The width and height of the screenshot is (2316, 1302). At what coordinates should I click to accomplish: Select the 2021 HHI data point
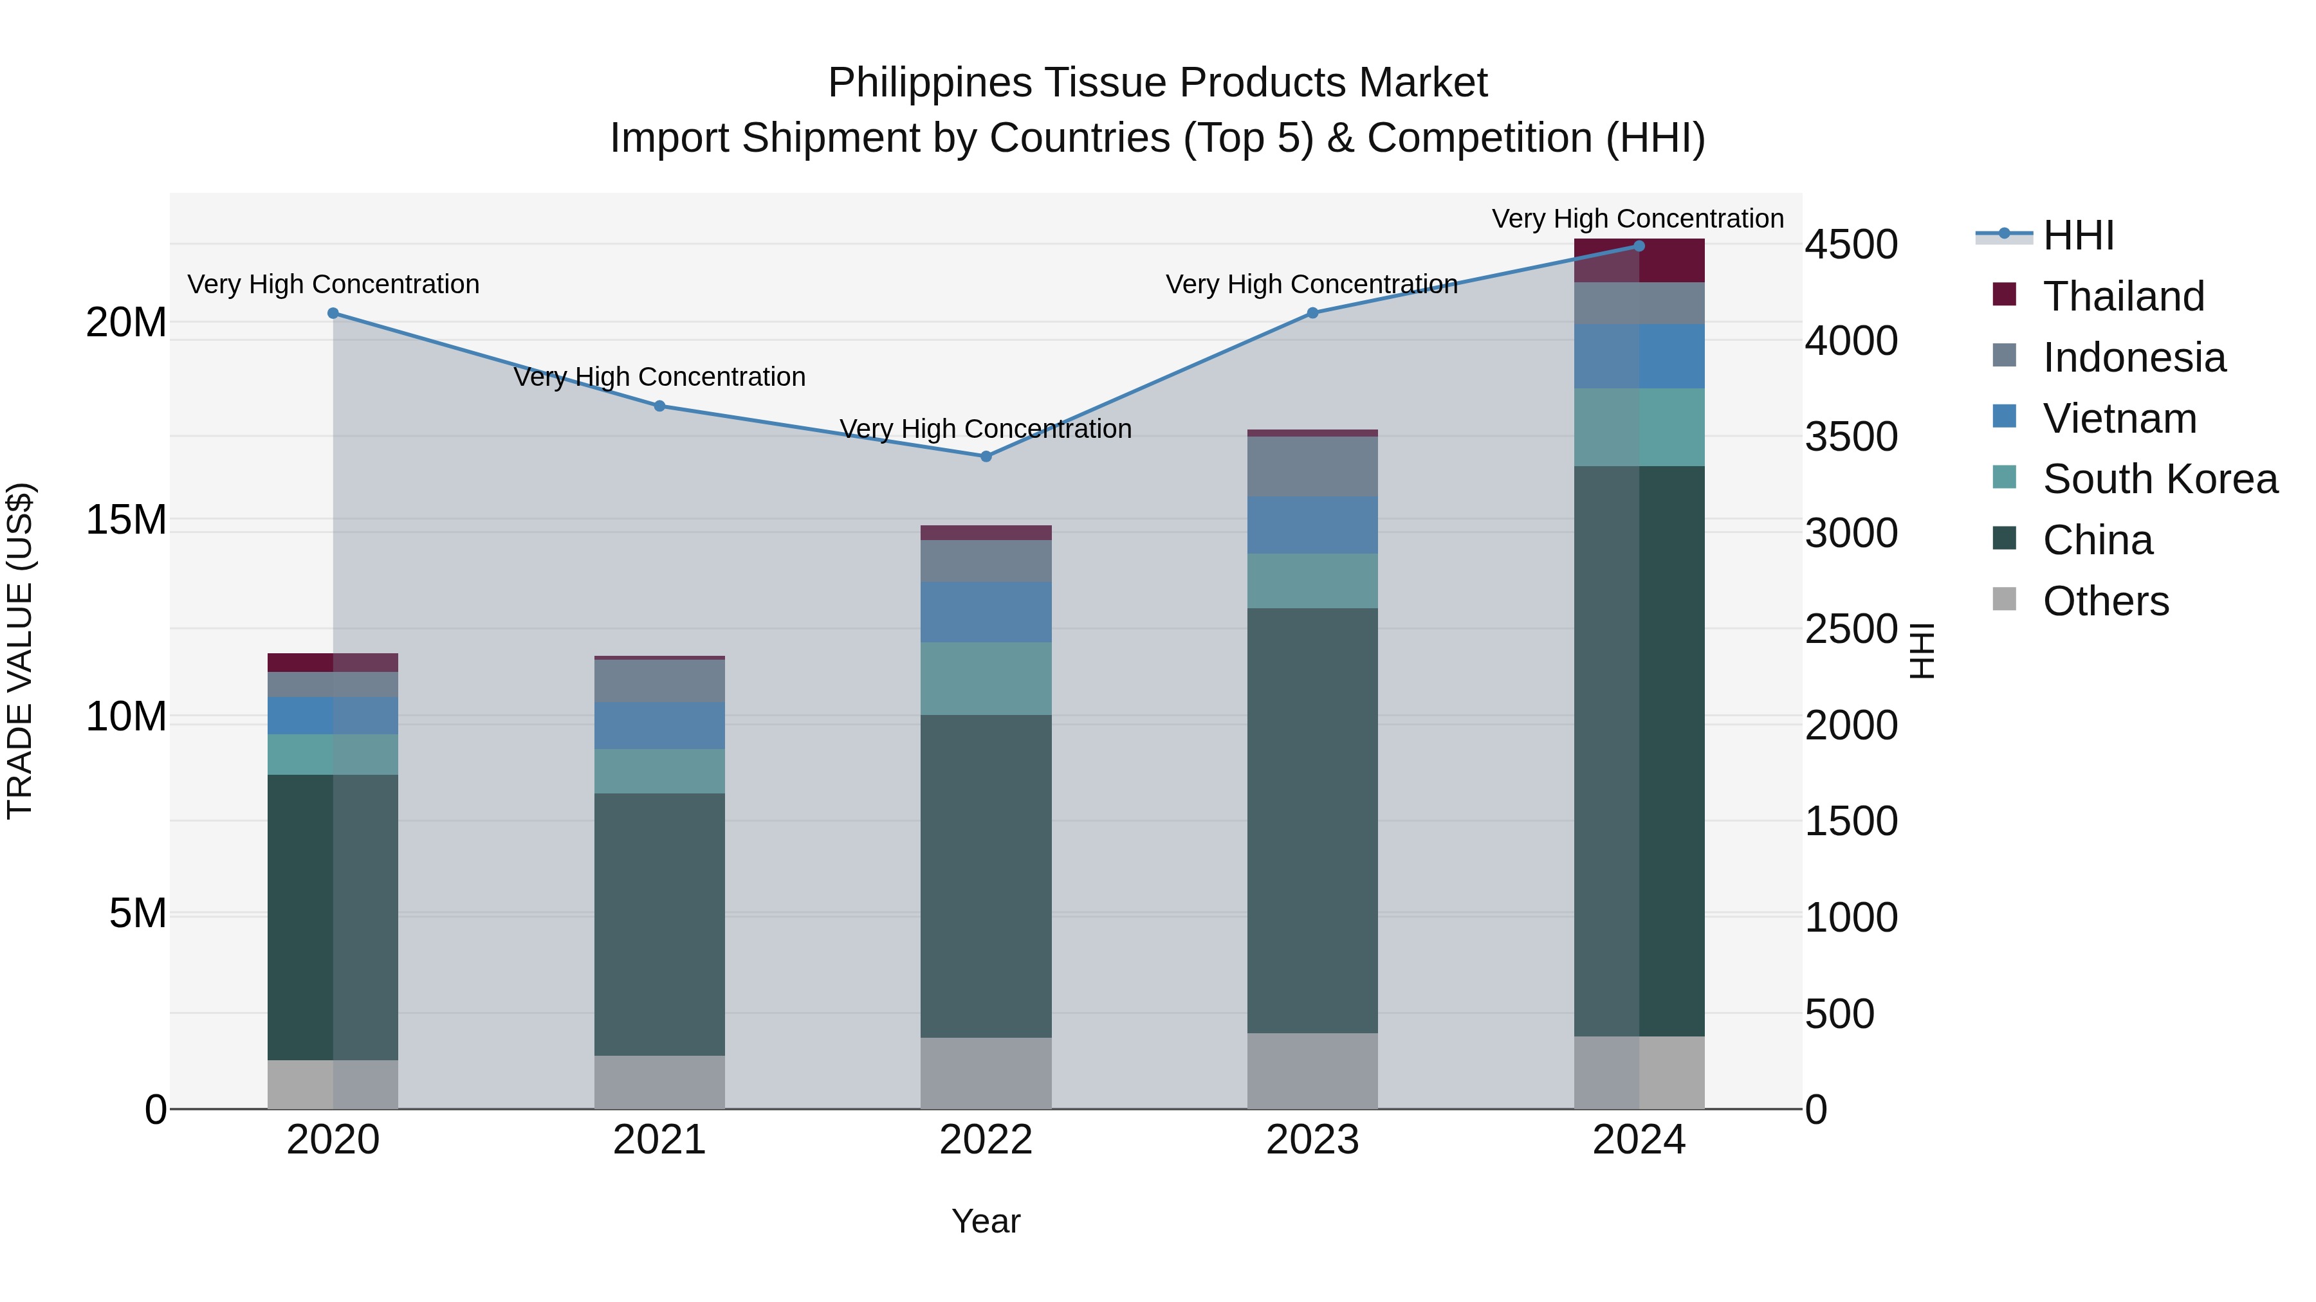click(x=659, y=406)
